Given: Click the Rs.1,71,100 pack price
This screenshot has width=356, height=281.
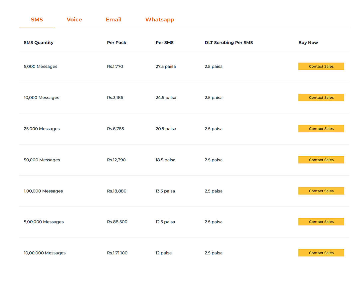Looking at the screenshot, I should click(x=117, y=253).
